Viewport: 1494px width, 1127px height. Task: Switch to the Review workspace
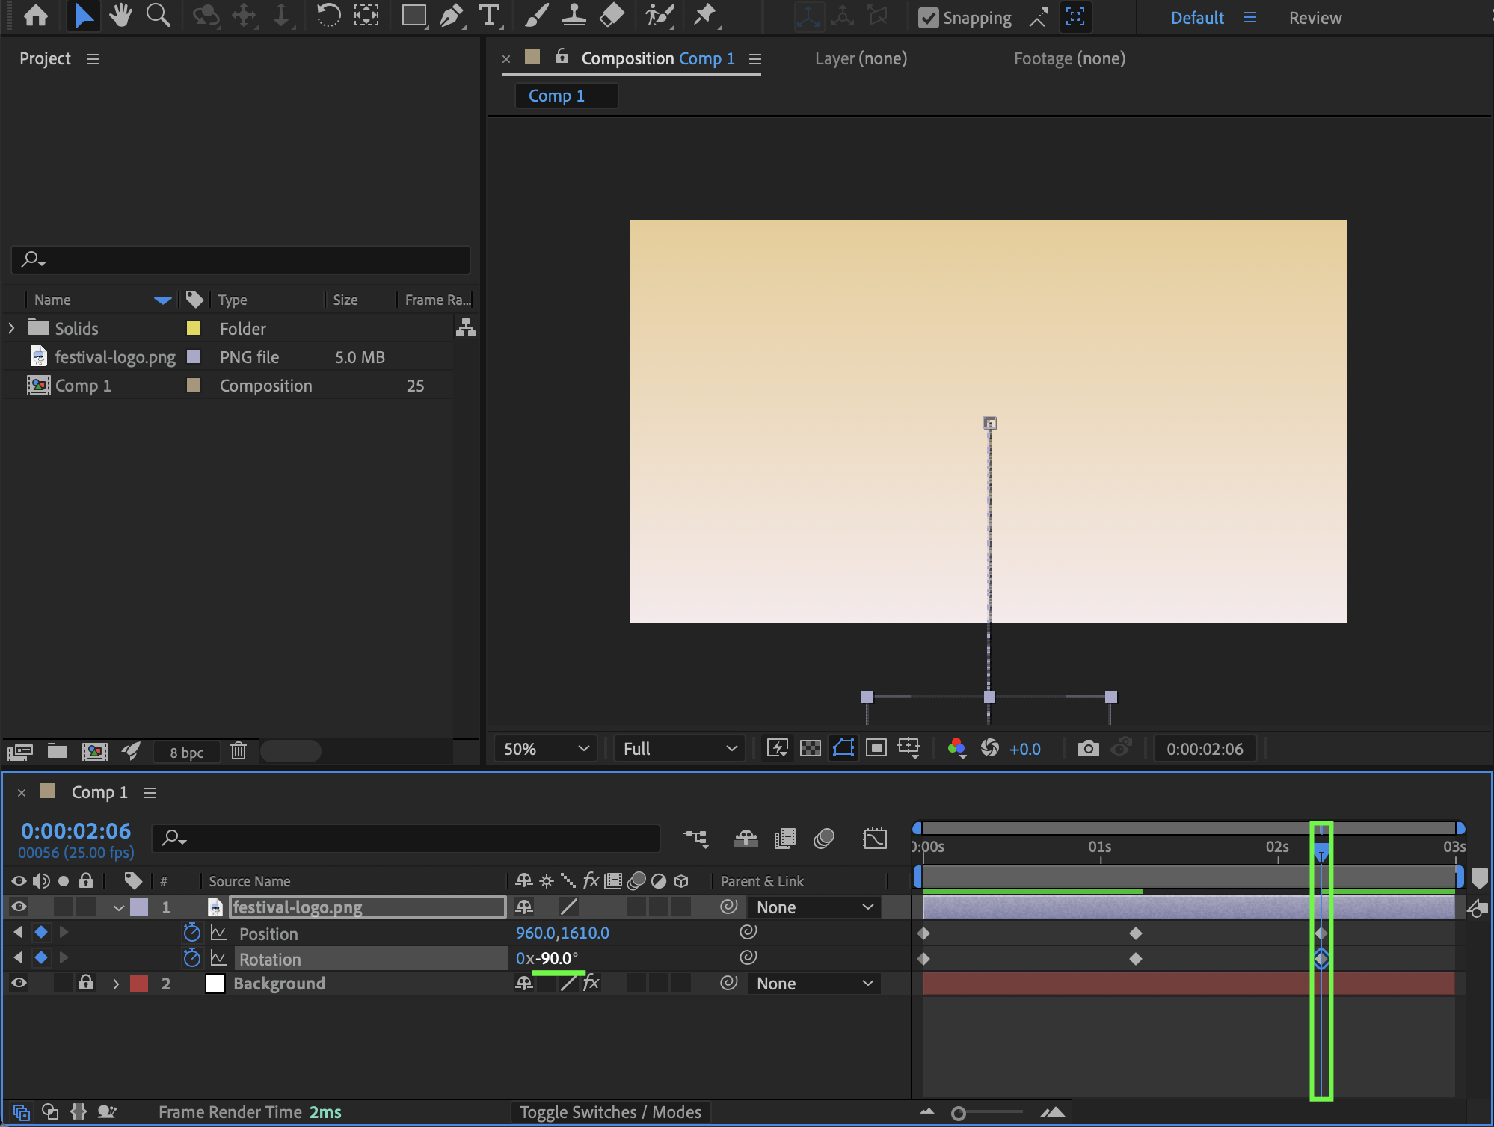pos(1315,18)
